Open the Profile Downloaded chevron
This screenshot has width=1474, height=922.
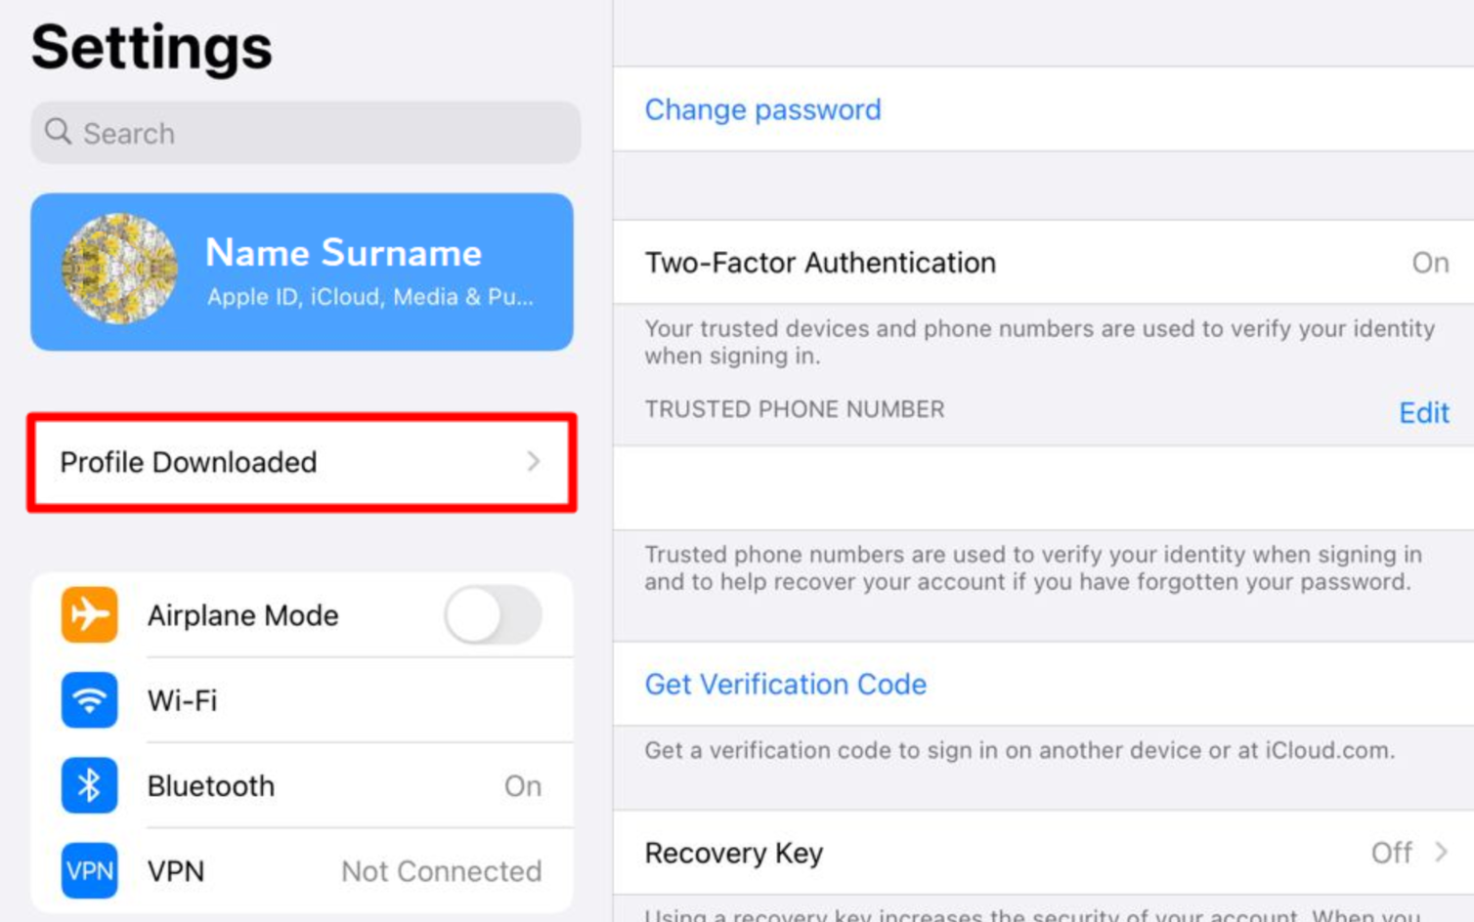click(534, 461)
